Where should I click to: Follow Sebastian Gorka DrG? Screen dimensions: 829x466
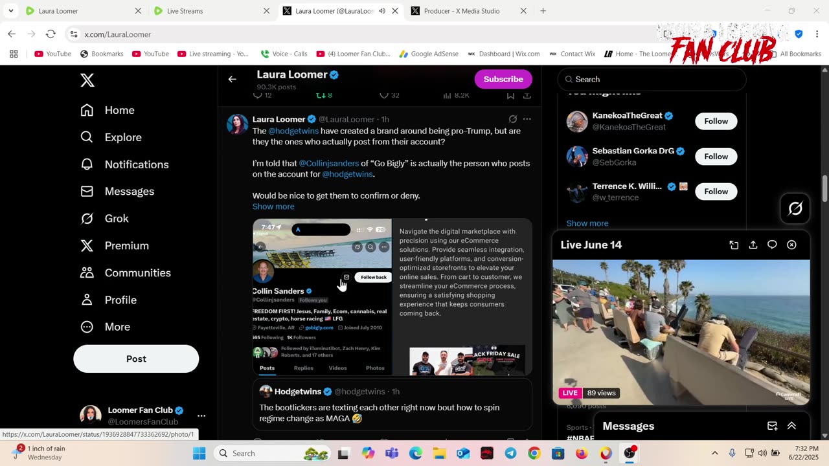pyautogui.click(x=716, y=156)
